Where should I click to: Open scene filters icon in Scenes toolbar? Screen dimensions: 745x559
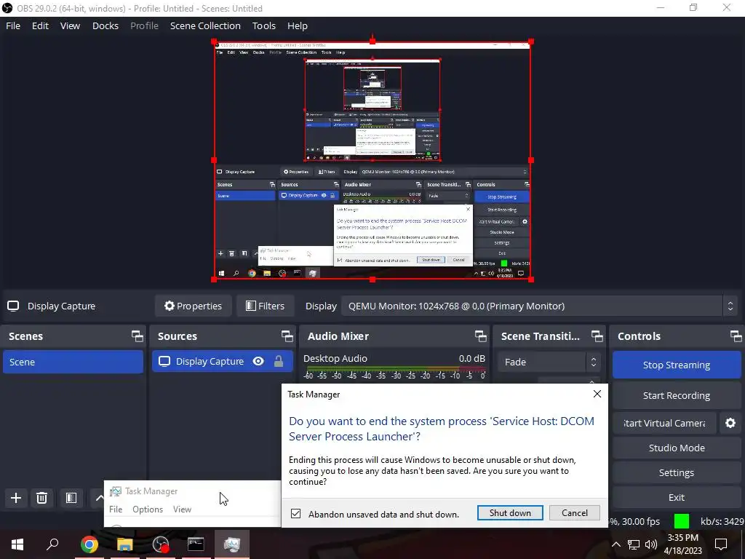pyautogui.click(x=71, y=498)
